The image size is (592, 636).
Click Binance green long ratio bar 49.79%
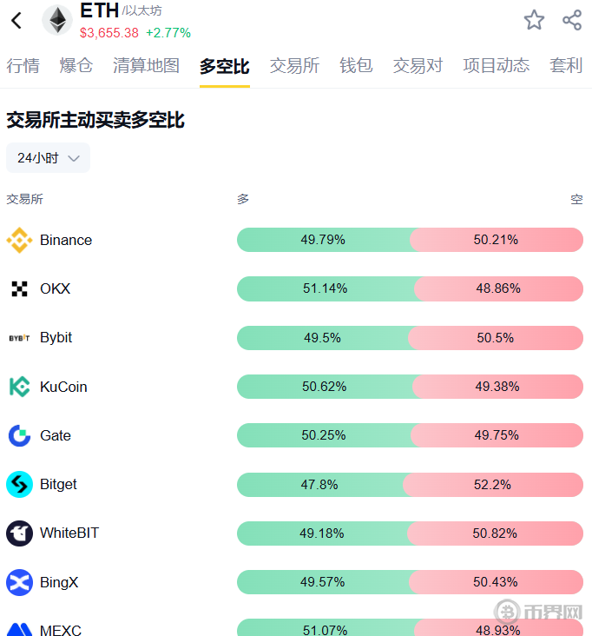[323, 240]
